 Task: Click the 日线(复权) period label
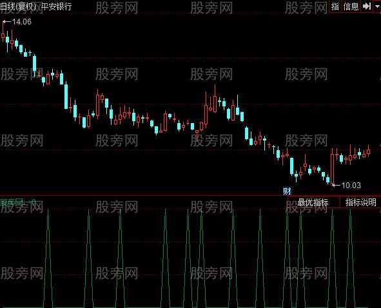point(18,6)
